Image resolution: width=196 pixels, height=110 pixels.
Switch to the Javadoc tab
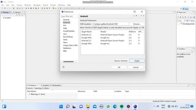pyautogui.click(x=45, y=85)
